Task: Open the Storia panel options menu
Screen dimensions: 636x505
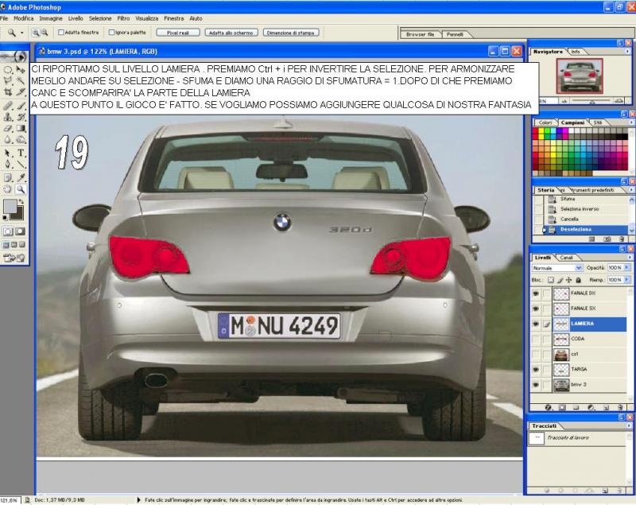Action: tap(630, 190)
